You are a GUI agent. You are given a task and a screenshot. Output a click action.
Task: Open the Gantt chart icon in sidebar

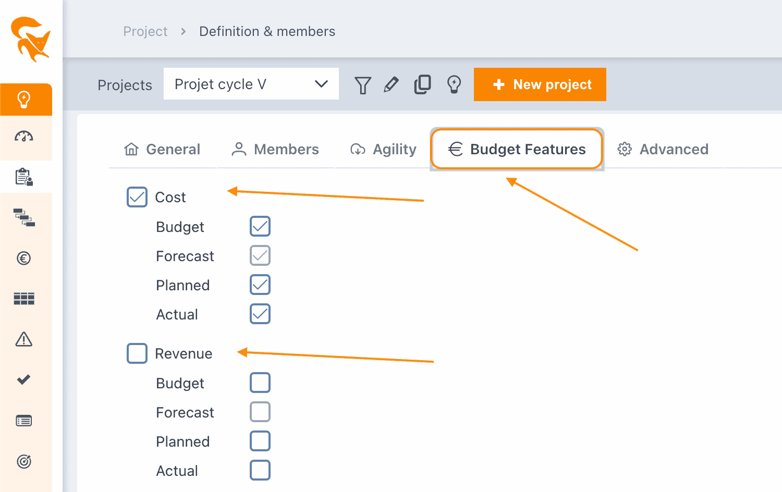tap(24, 217)
